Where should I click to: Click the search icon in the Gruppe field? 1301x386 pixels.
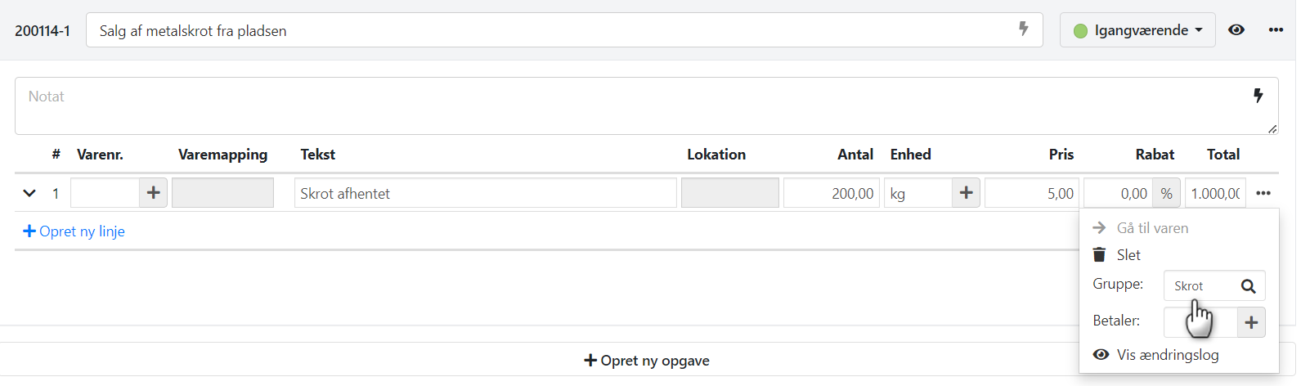click(1248, 286)
